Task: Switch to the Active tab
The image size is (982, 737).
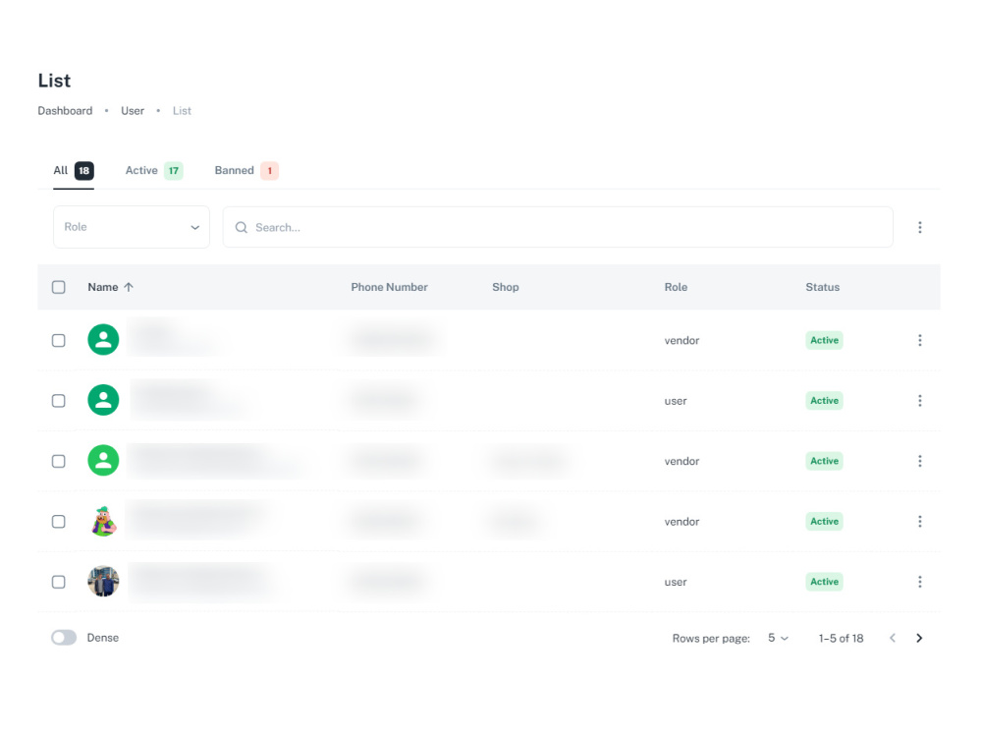Action: tap(154, 170)
